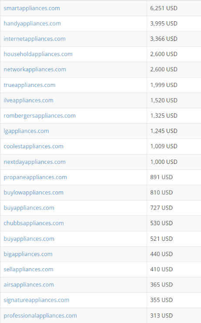Open chubbsappliances.com link
The width and height of the screenshot is (201, 323).
[33, 223]
